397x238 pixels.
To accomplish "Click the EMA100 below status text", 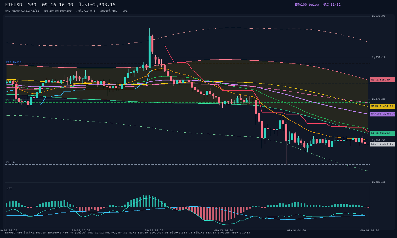I will [x=307, y=5].
